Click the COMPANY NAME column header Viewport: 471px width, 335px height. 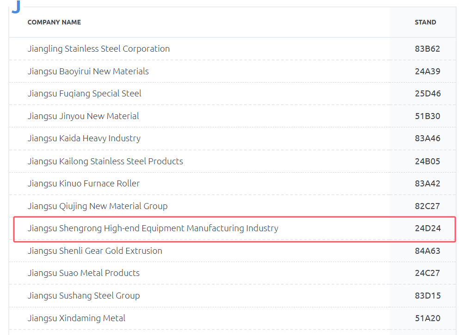[54, 22]
